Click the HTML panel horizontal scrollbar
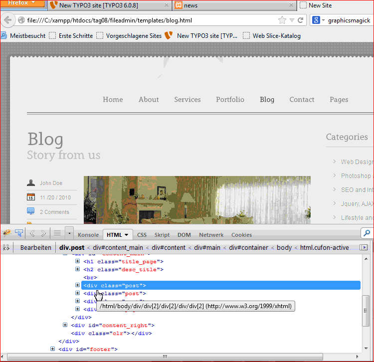The width and height of the screenshot is (374, 362). pos(165,357)
